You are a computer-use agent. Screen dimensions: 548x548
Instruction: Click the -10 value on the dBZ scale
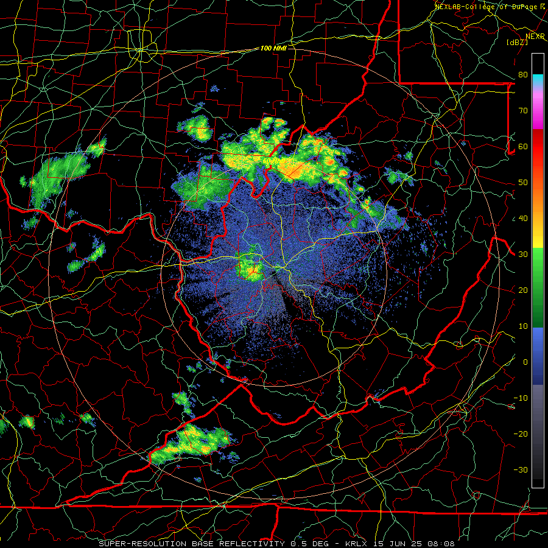coord(521,398)
